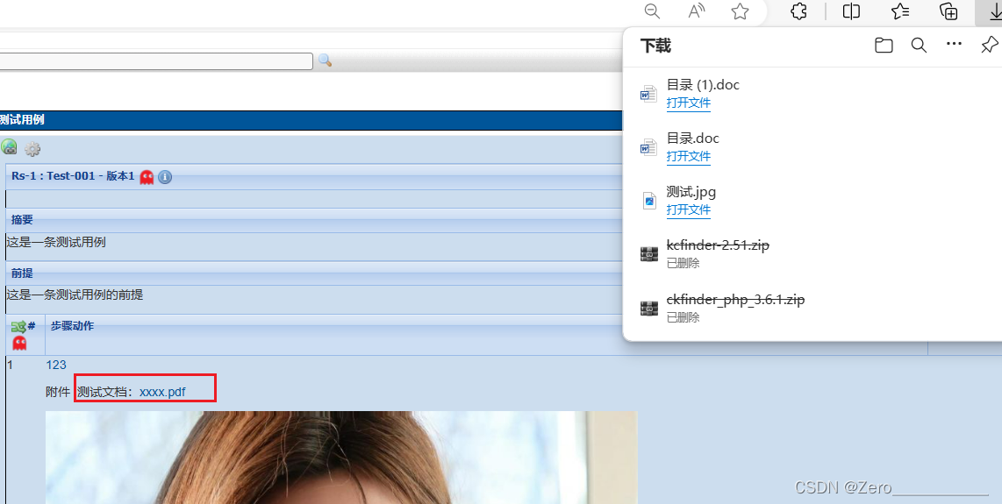Click deleted kcfinder-2.51.zip entry name
This screenshot has height=504, width=1002.
tap(718, 245)
